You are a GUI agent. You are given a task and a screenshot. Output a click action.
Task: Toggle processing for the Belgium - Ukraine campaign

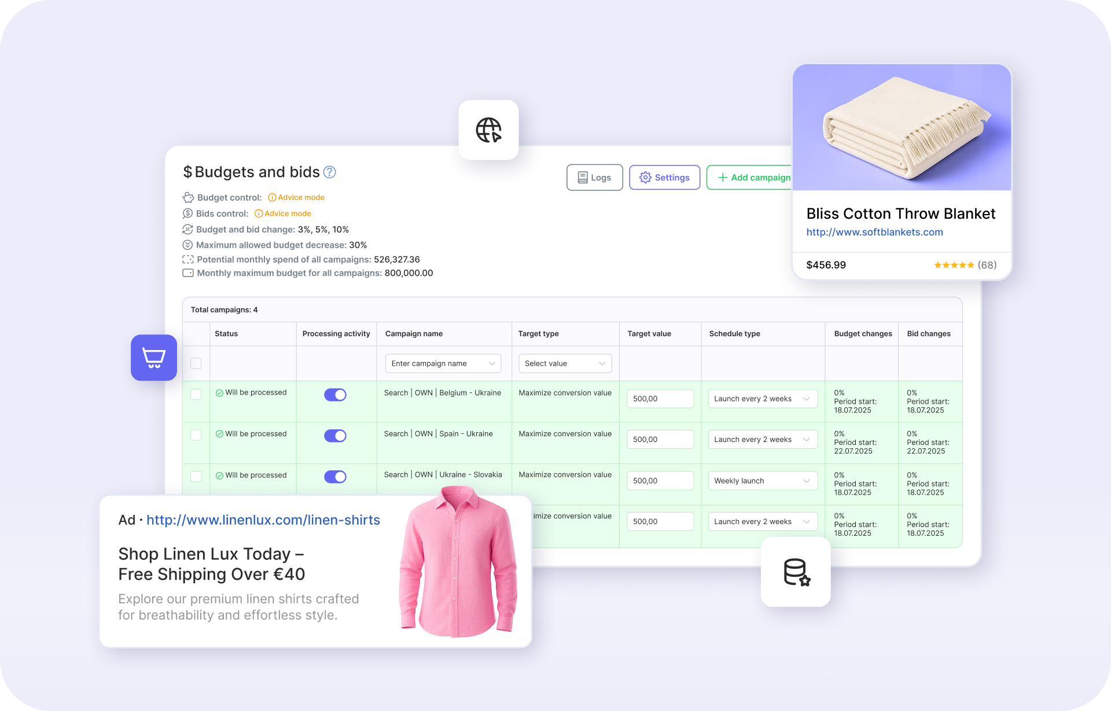(x=335, y=395)
